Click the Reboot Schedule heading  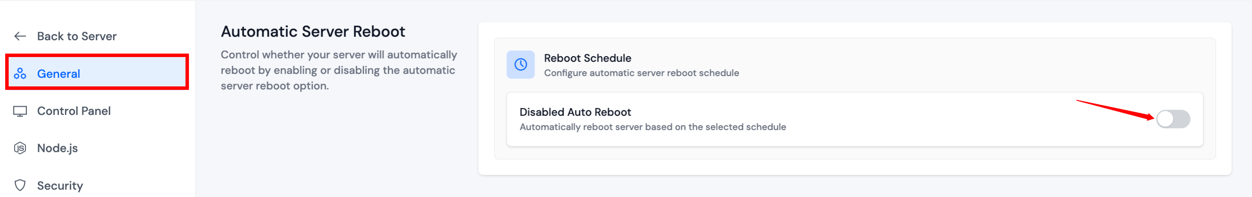pyautogui.click(x=587, y=58)
